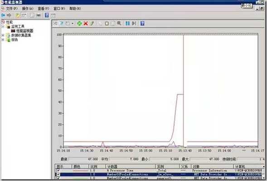Click the Highlight pen icon
This screenshot has height=181, width=267.
[92, 23]
